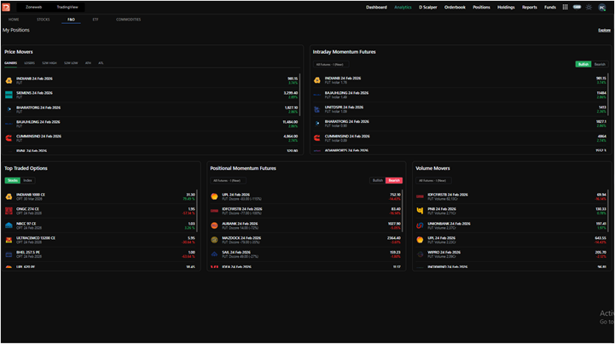Open All Futures dropdown in Volume Movers
This screenshot has height=344, width=615.
click(433, 181)
